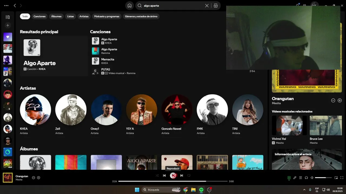The image size is (346, 194).
Task: Select the Artistas filter chip
Action: point(84,16)
